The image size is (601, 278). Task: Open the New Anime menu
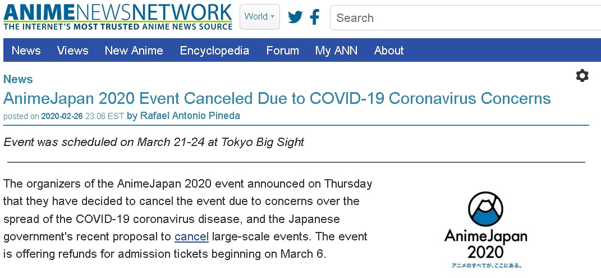tap(134, 51)
